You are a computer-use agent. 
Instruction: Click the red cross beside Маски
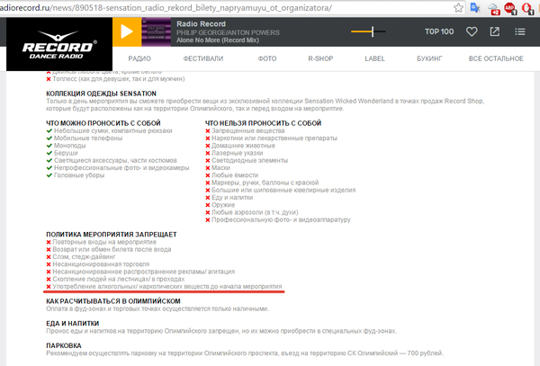(208, 168)
